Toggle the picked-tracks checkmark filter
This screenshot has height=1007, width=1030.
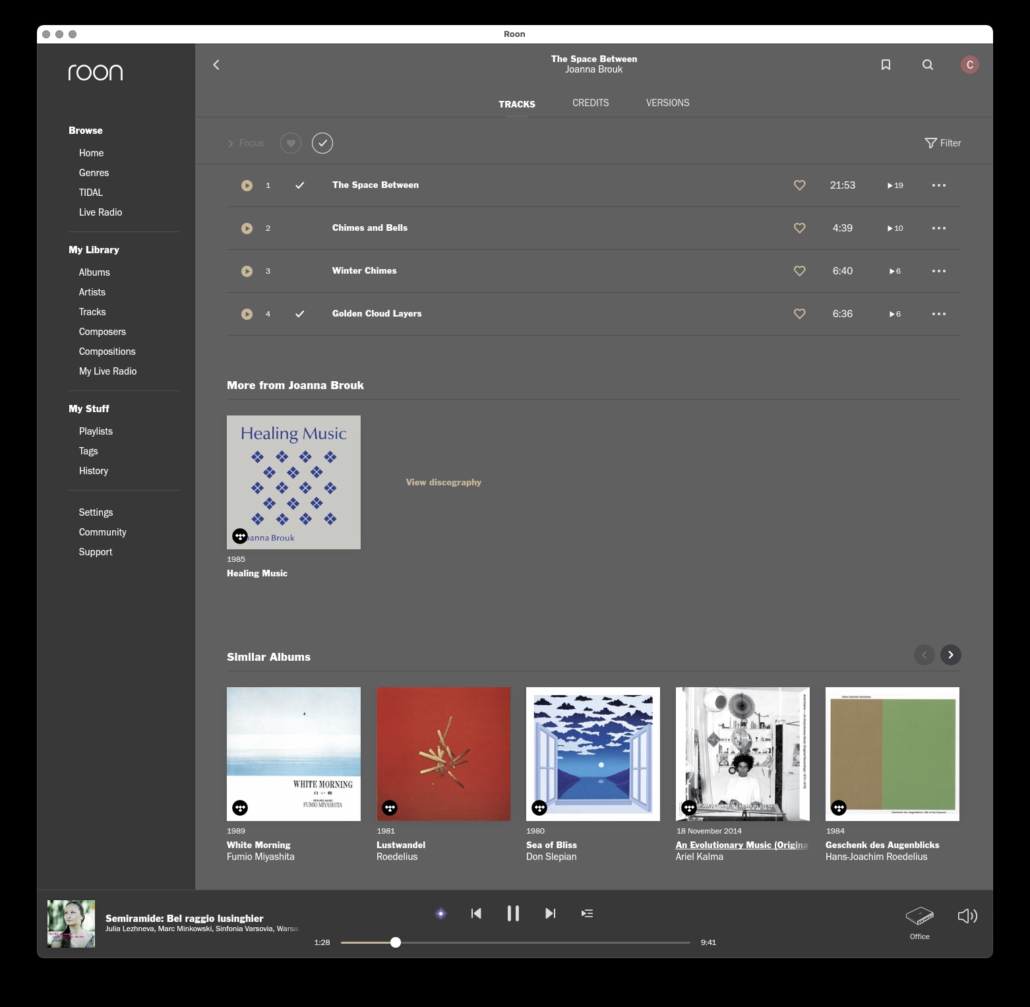click(x=322, y=143)
